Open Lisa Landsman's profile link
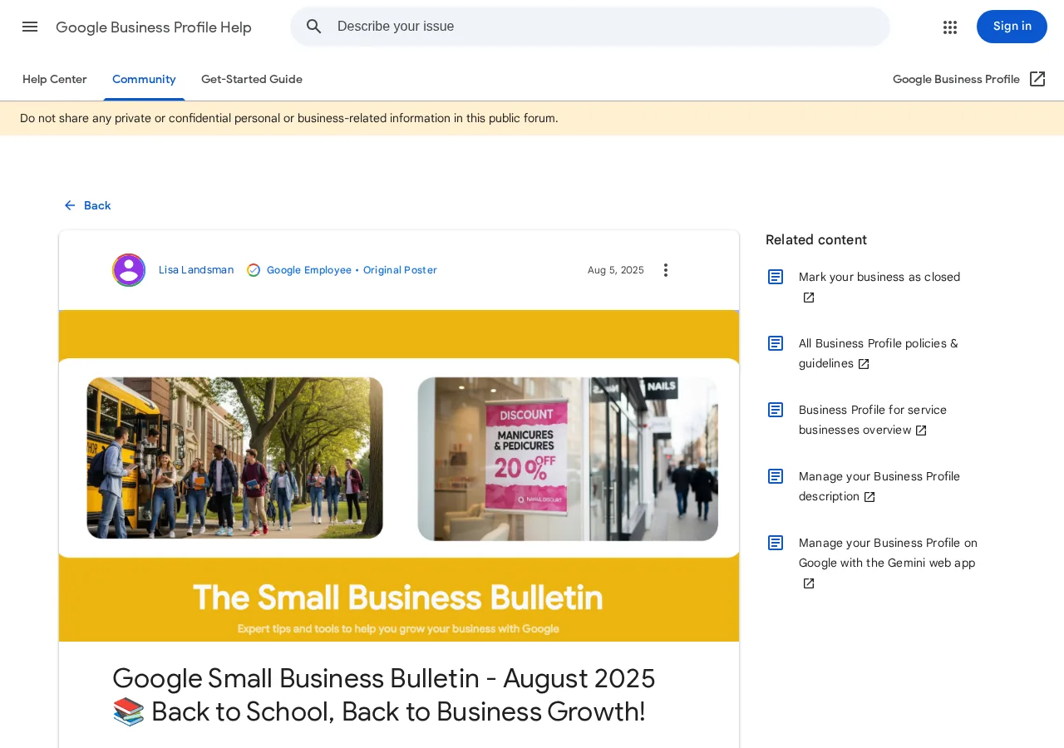 (x=196, y=270)
